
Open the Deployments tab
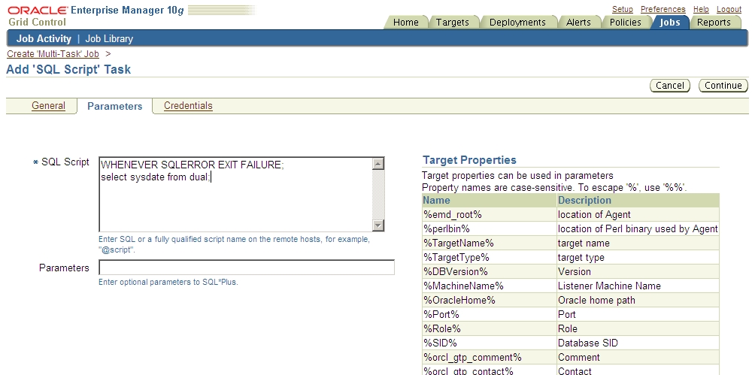pyautogui.click(x=517, y=22)
